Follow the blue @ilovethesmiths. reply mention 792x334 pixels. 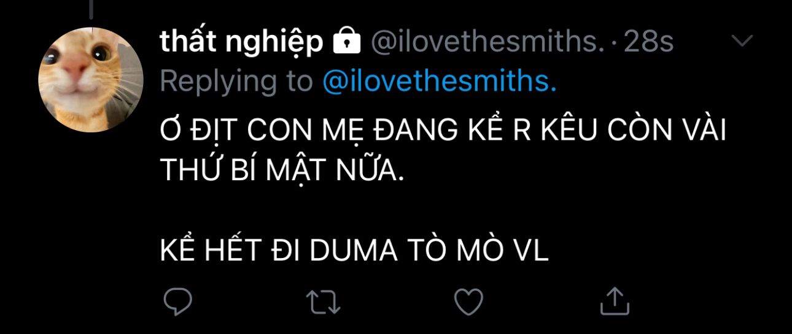pyautogui.click(x=440, y=82)
